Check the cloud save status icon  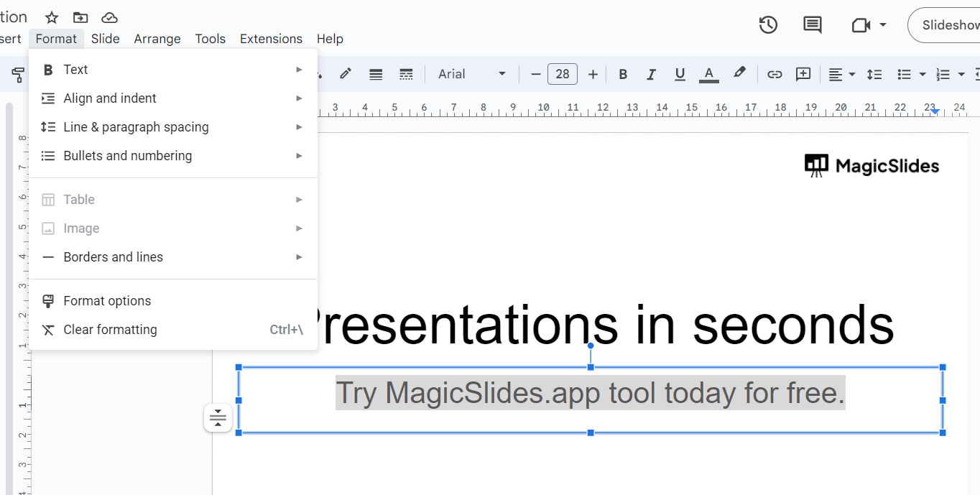pyautogui.click(x=109, y=17)
